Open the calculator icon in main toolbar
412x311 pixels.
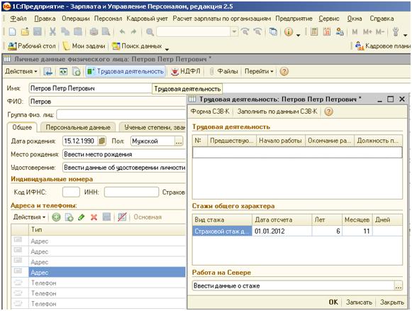coord(314,32)
